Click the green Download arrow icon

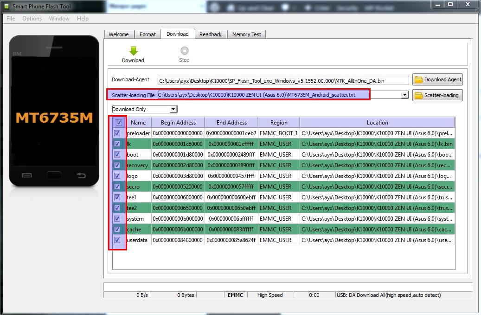point(134,51)
